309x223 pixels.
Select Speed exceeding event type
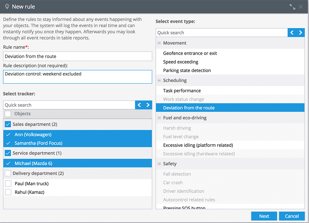(x=181, y=62)
